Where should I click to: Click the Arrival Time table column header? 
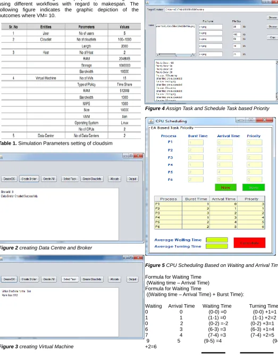point(224,199)
